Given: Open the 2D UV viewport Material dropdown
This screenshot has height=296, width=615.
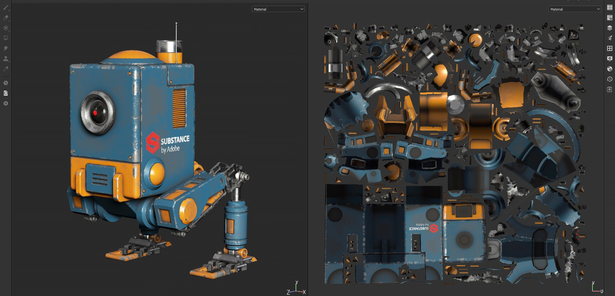Looking at the screenshot, I should click(x=575, y=9).
